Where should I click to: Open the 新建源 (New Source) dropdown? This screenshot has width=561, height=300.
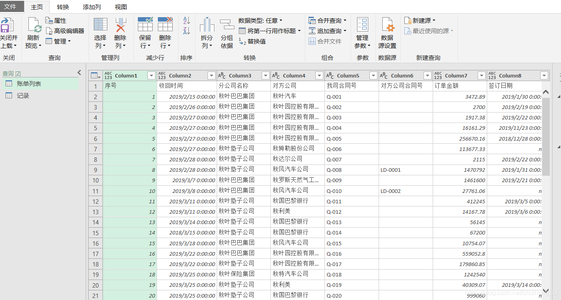point(420,20)
